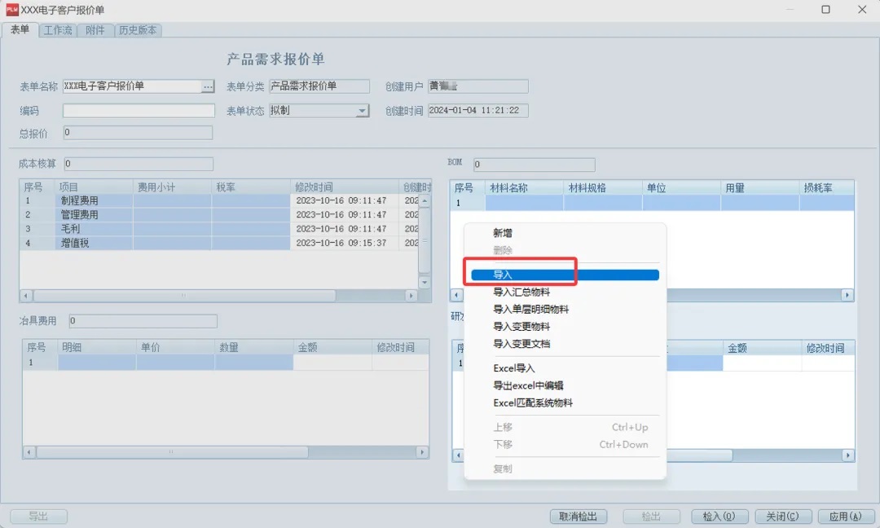Screen dimensions: 880x528
Task: Click the 用量 column header
Action: [760, 188]
